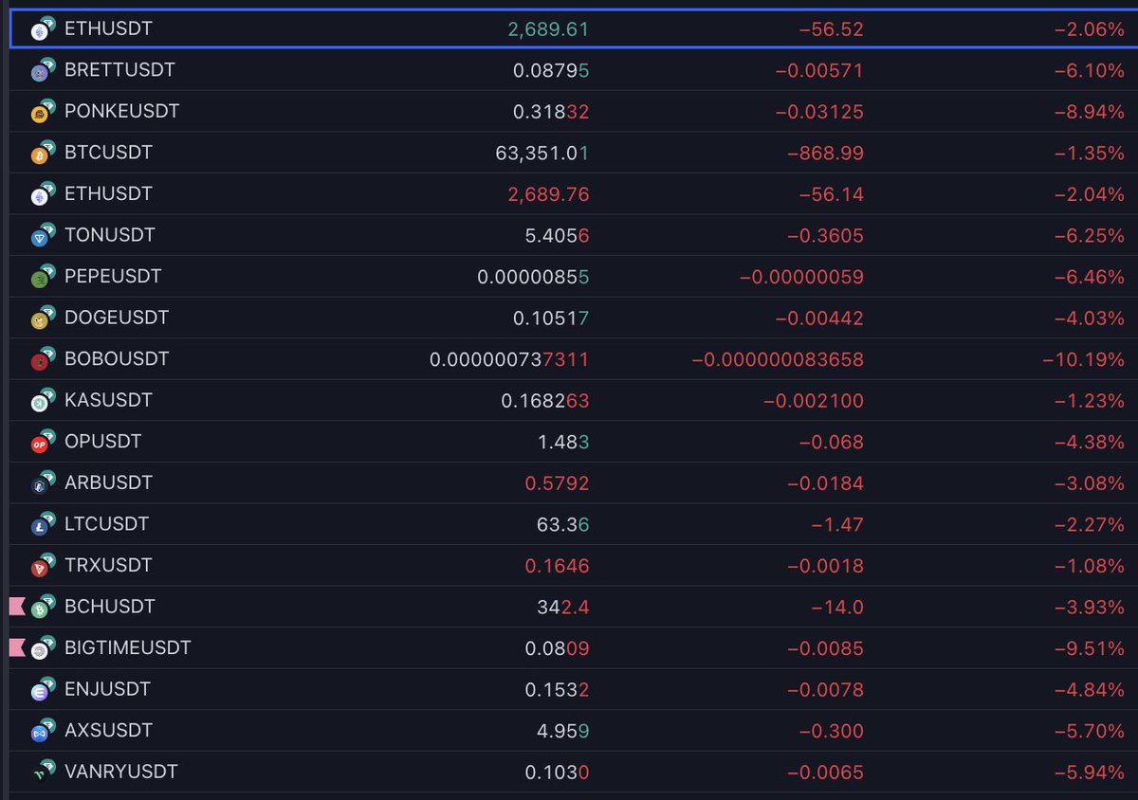Click the VANRYUSDT coin icon
This screenshot has width=1138, height=800.
pos(43,772)
